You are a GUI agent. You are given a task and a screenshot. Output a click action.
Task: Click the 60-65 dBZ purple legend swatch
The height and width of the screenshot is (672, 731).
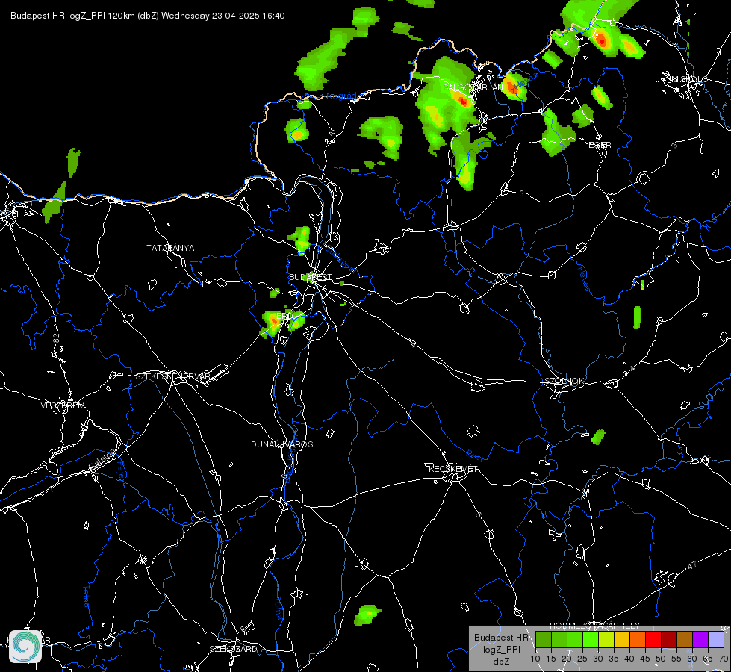tap(700, 639)
